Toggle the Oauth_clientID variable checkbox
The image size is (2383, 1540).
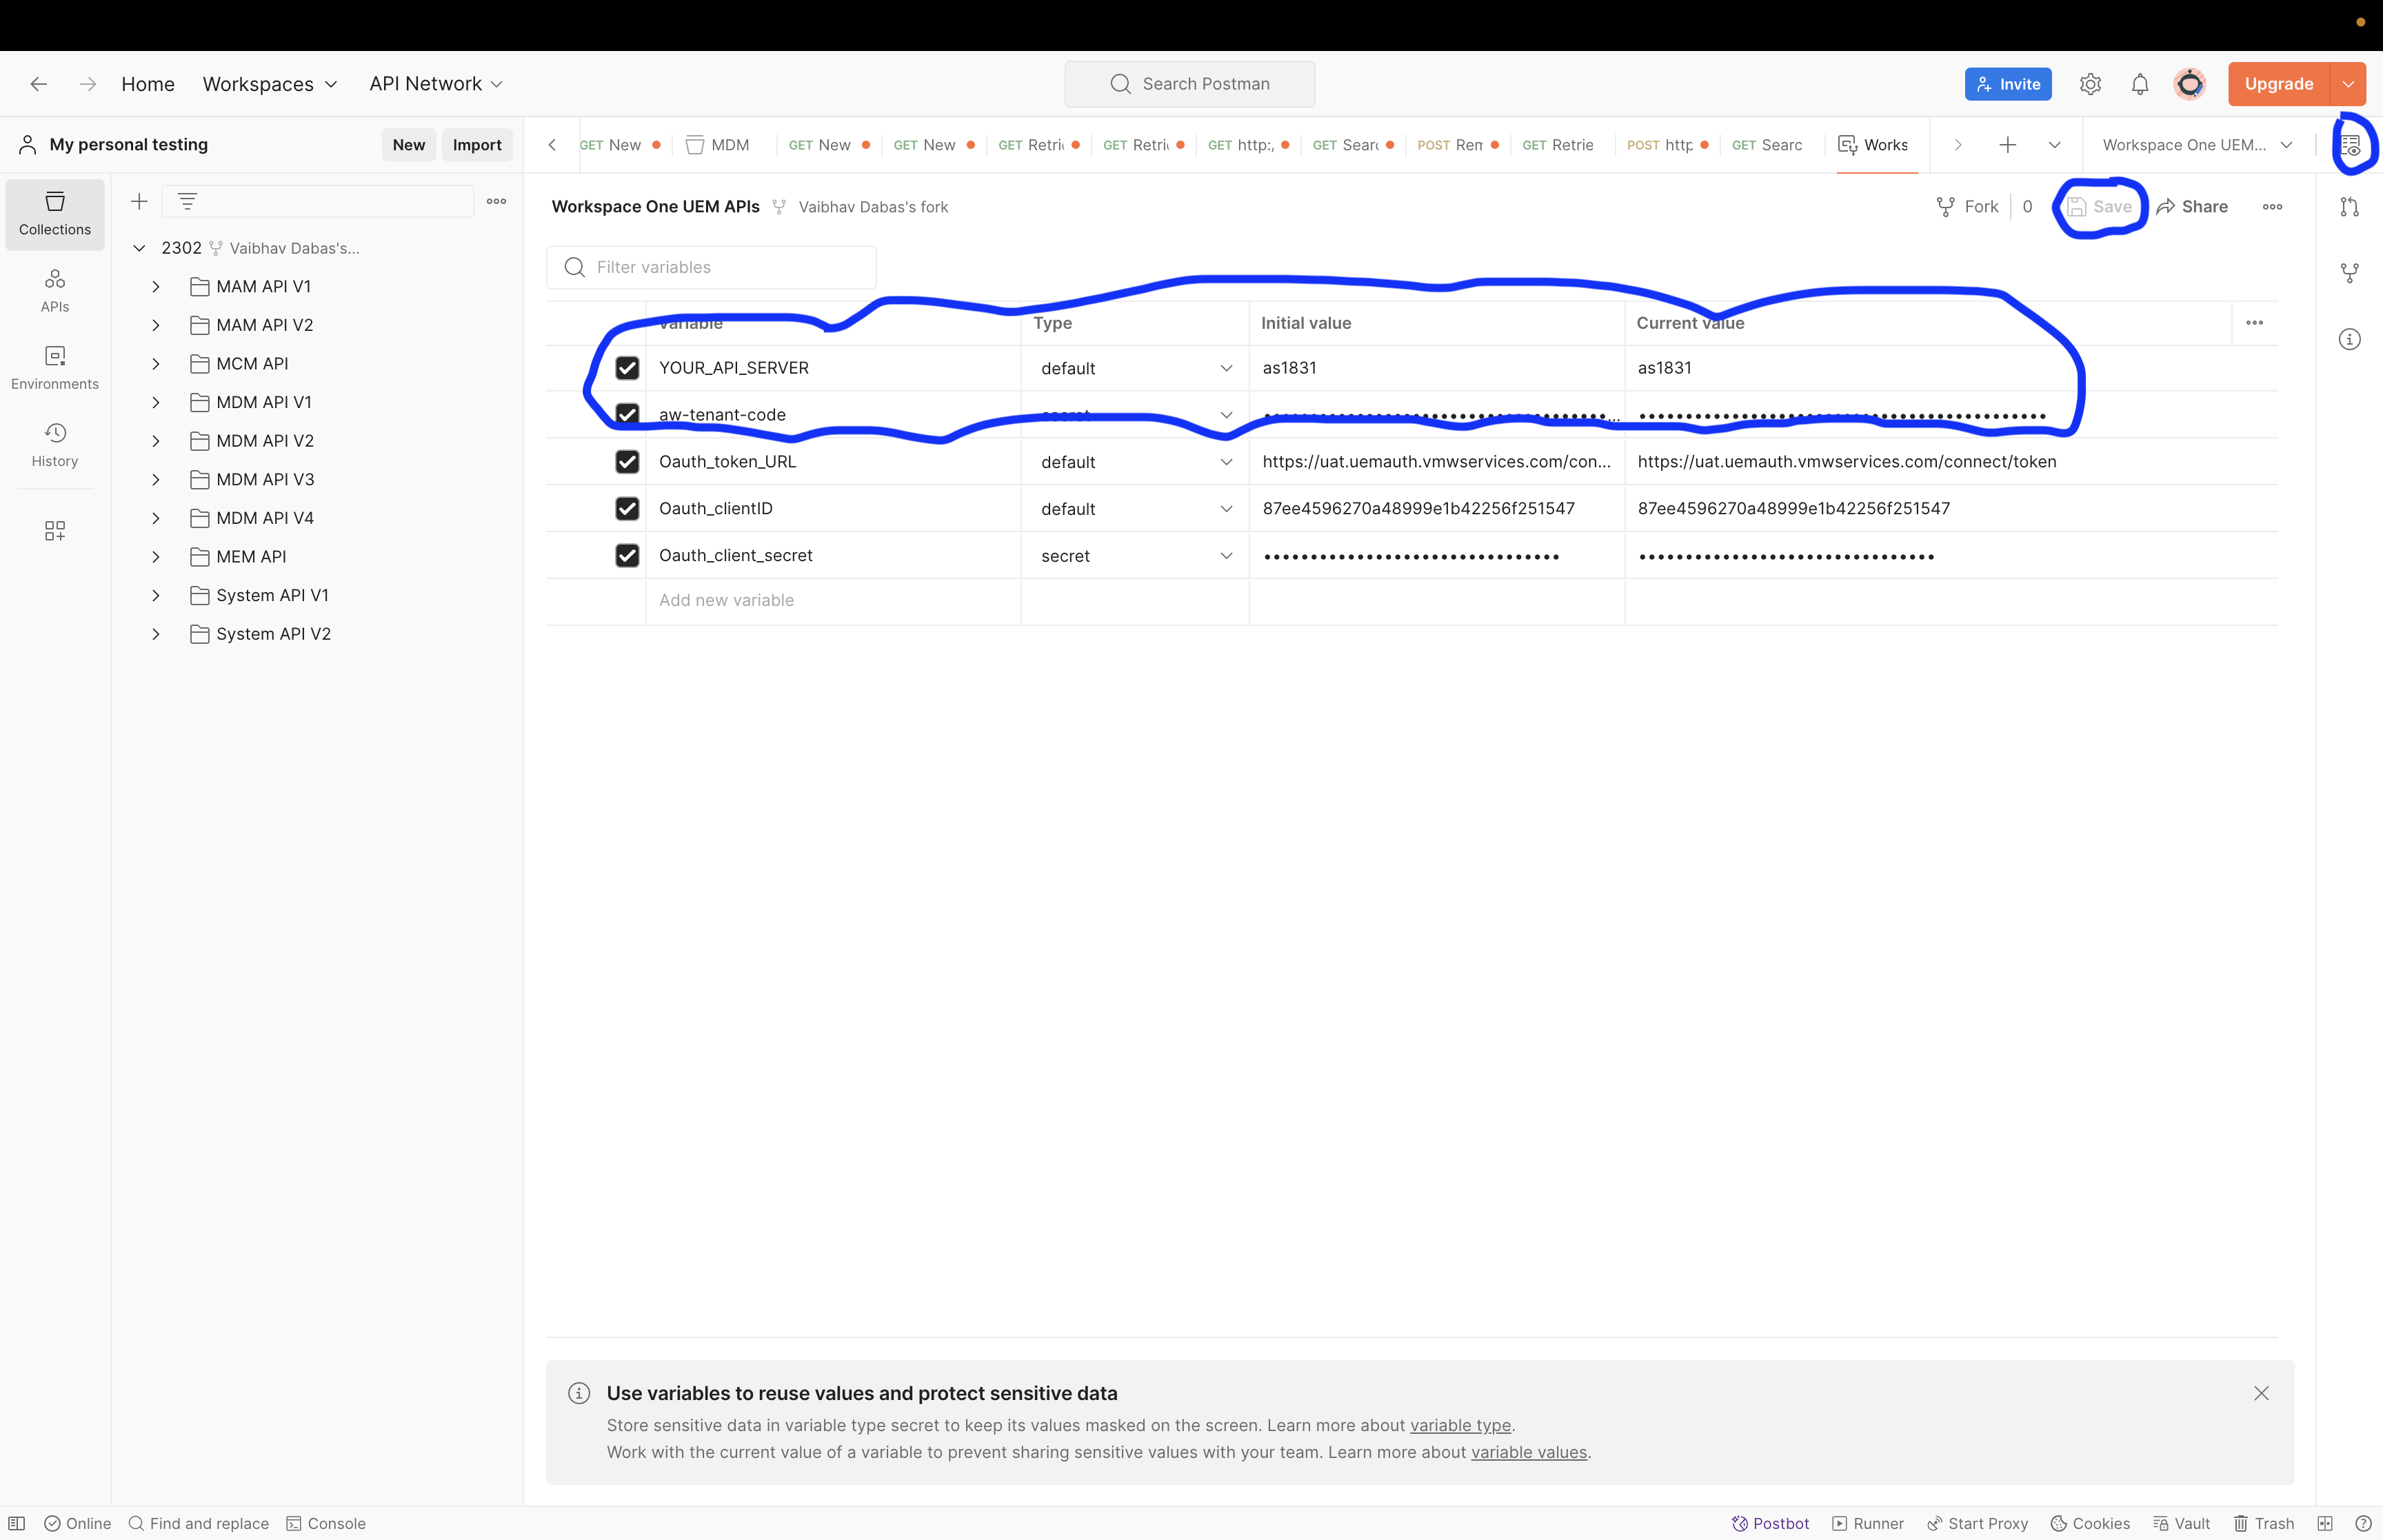pos(627,509)
